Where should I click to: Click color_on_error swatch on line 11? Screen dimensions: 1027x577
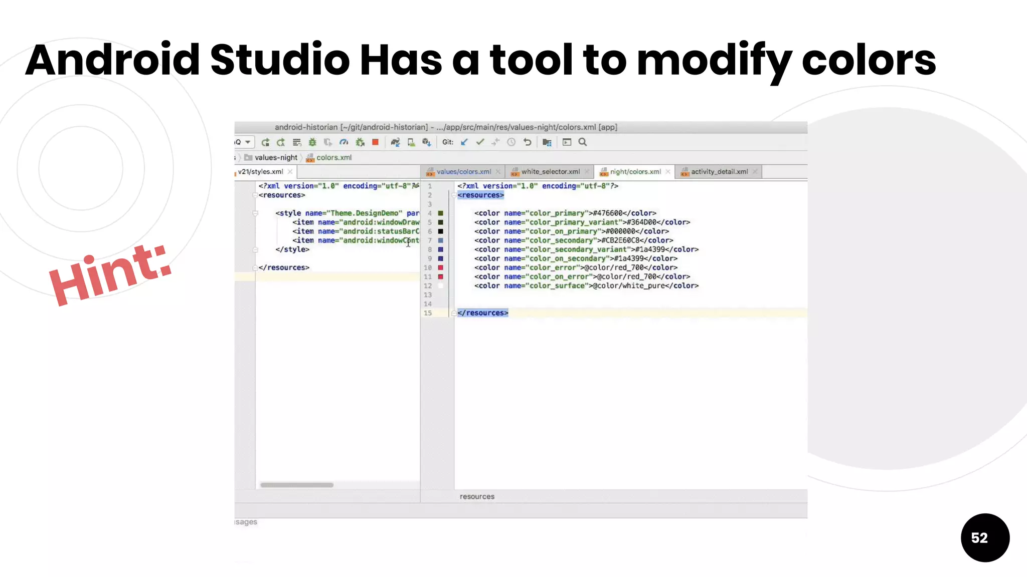(441, 277)
